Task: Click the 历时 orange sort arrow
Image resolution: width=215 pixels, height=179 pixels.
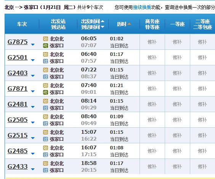Action: 129,24
